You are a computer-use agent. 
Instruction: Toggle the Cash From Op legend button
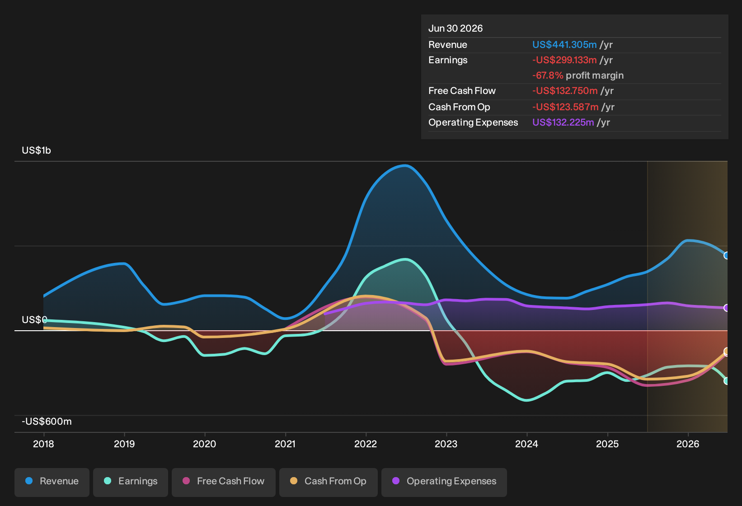(329, 482)
